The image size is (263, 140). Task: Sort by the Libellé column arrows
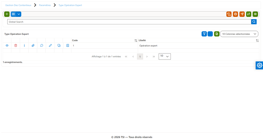coord(257,41)
